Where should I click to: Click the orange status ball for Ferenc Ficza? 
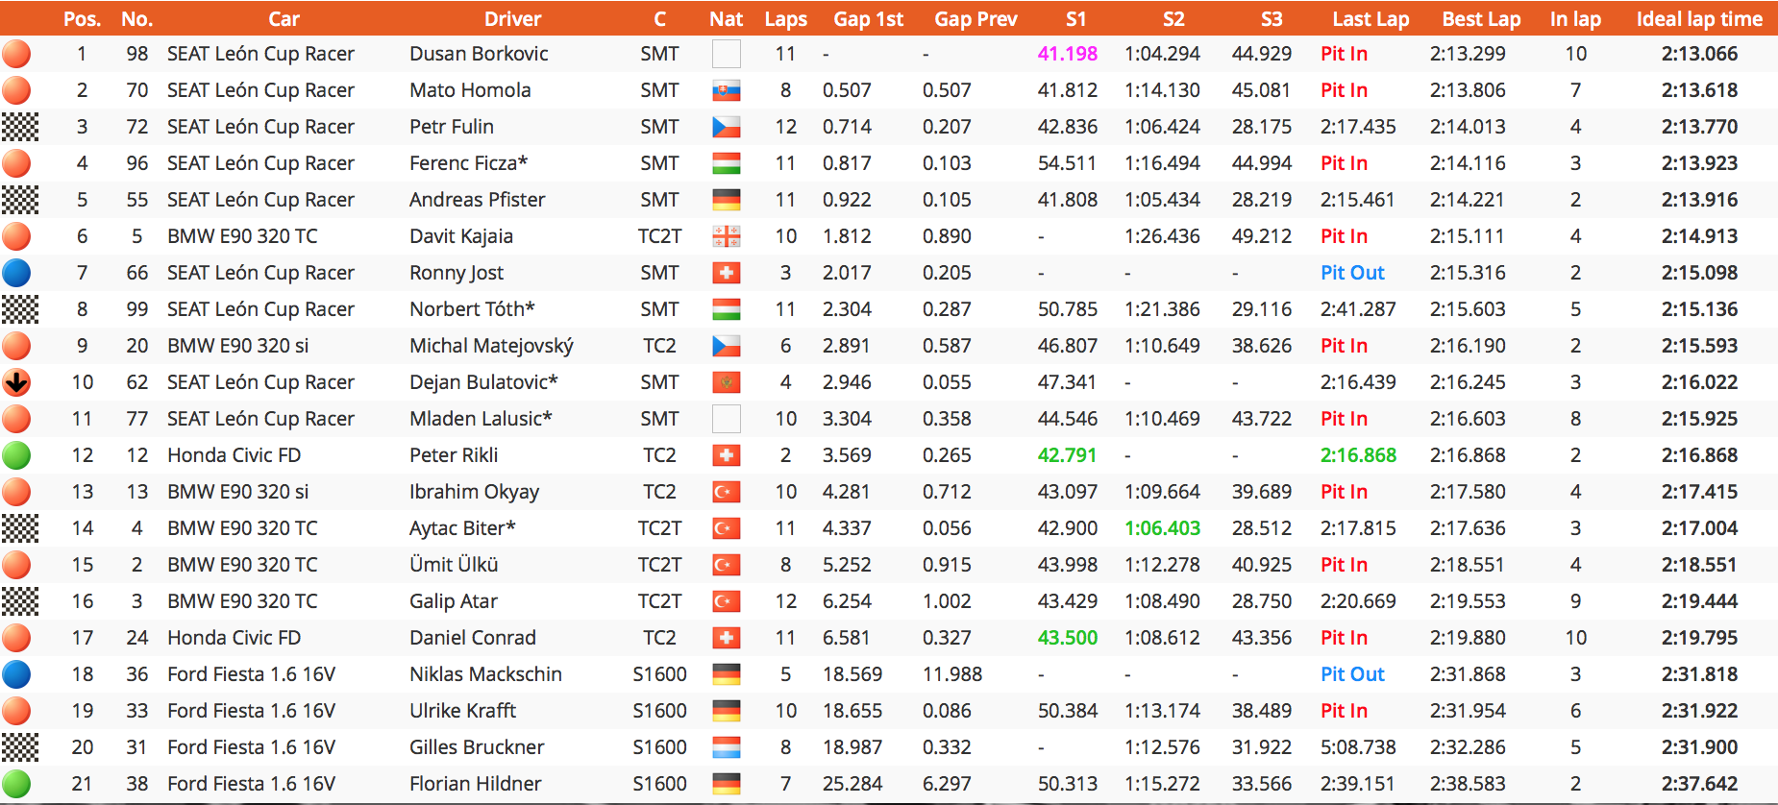pyautogui.click(x=16, y=163)
